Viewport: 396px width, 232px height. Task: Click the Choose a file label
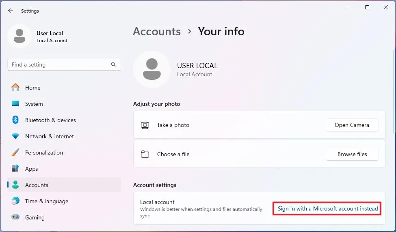coord(173,154)
